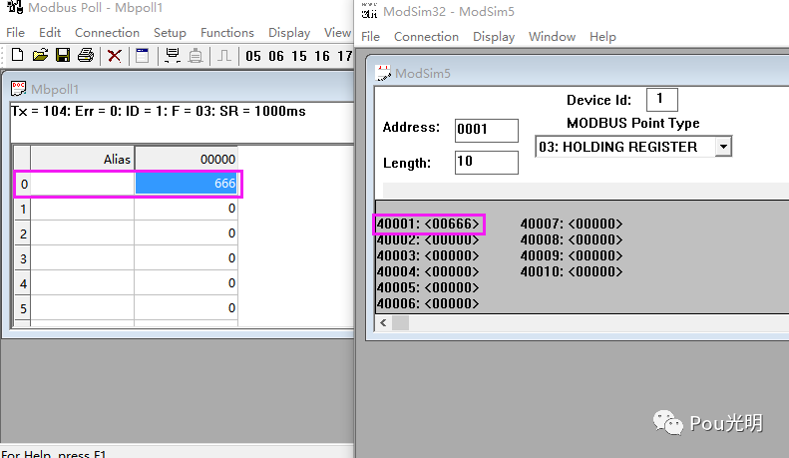Click register 40010 entry

[x=572, y=271]
